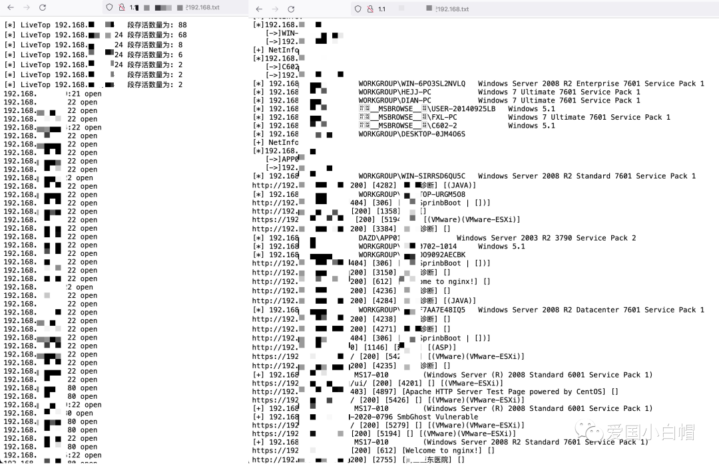Viewport: 719px width, 464px height.
Task: Click the '[200] [2755]' http result
Action: tap(358, 459)
